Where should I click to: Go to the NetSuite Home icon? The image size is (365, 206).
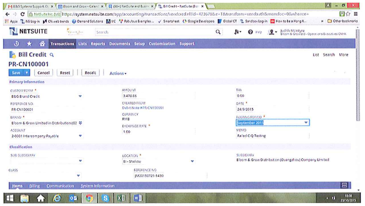coord(42,44)
